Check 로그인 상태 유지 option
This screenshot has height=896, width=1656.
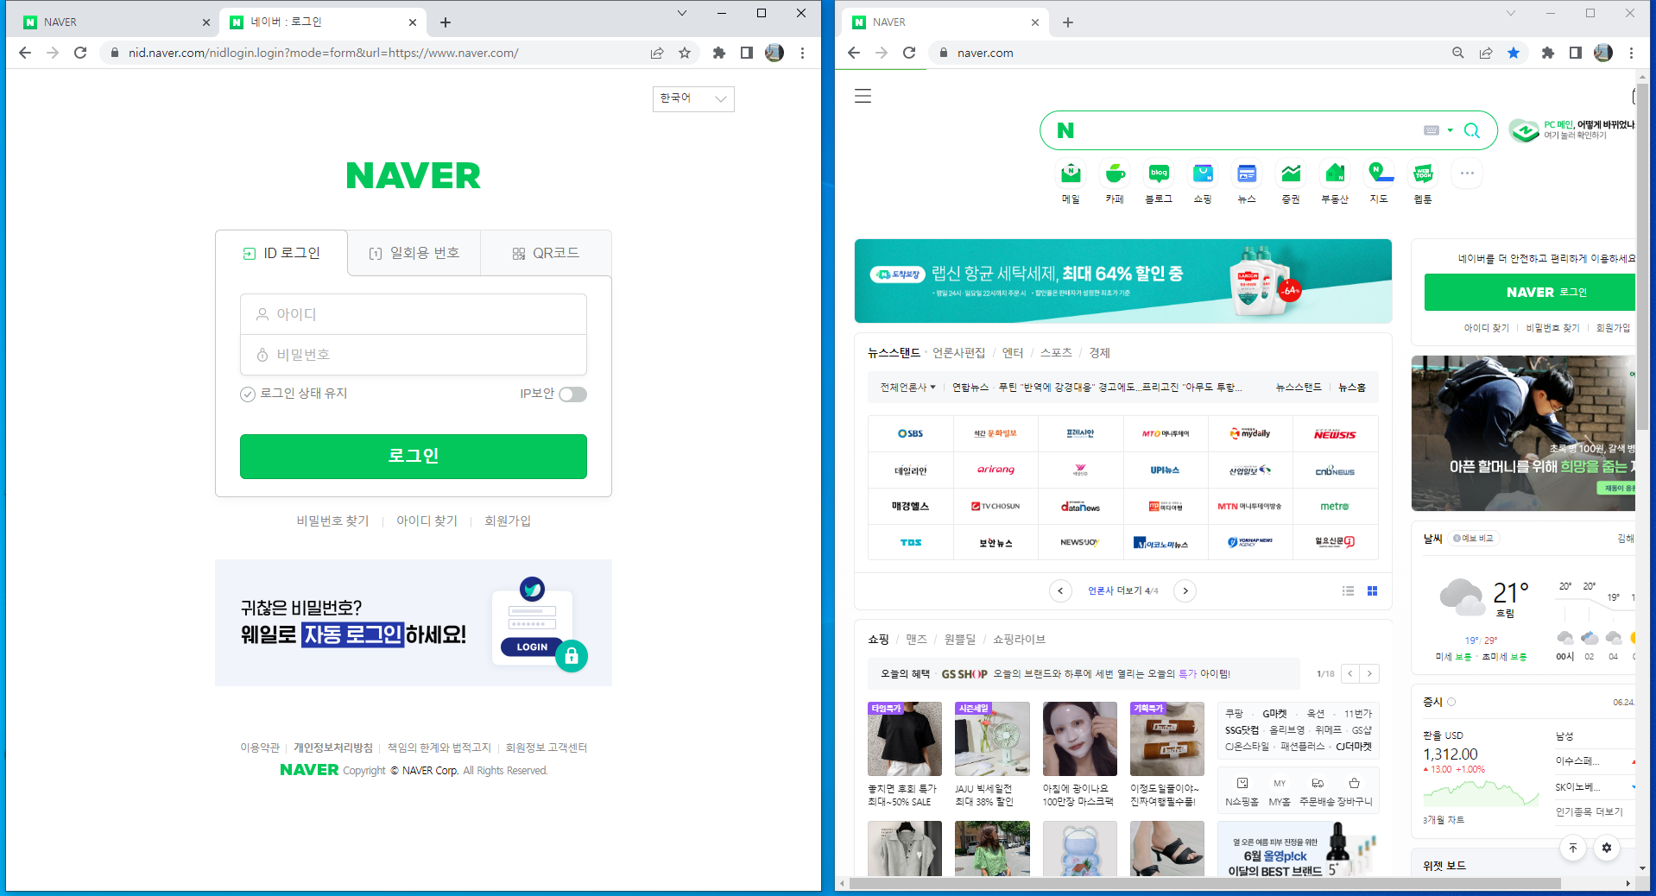[x=294, y=394]
